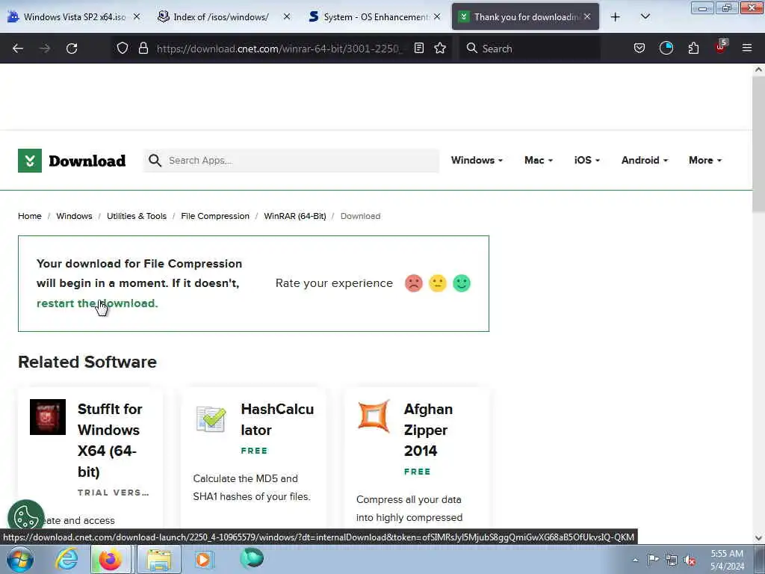Toggle reader view icon in address bar
The height and width of the screenshot is (574, 765).
point(418,48)
